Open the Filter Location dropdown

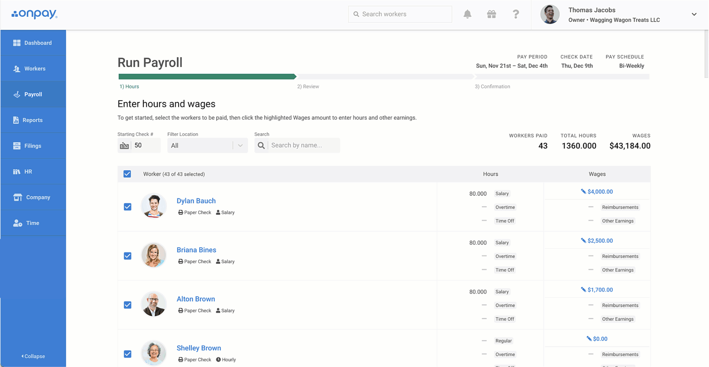point(207,145)
